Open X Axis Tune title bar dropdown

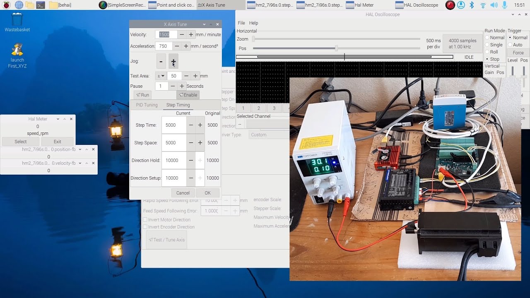204,24
